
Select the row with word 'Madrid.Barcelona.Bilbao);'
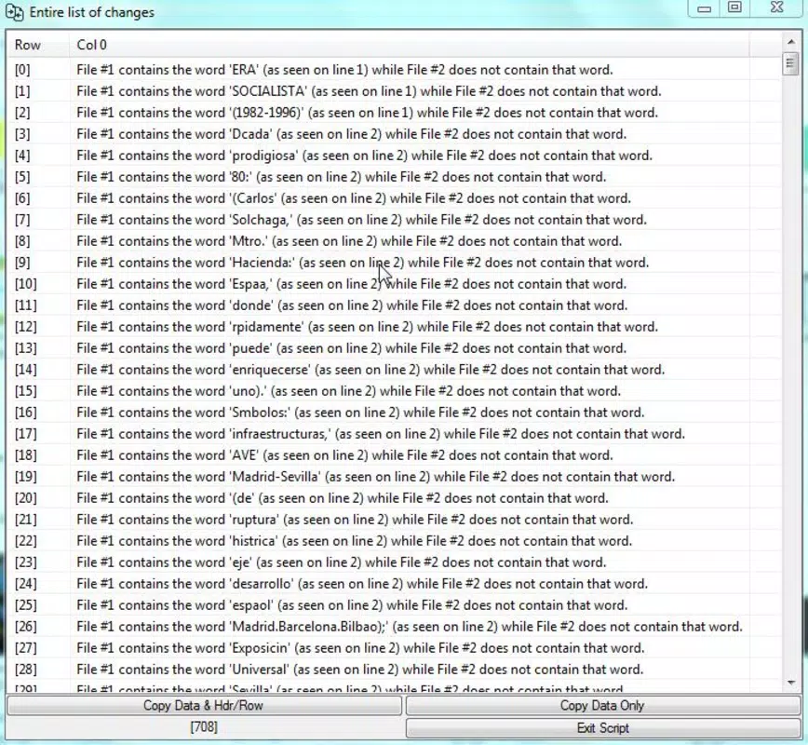point(395,627)
